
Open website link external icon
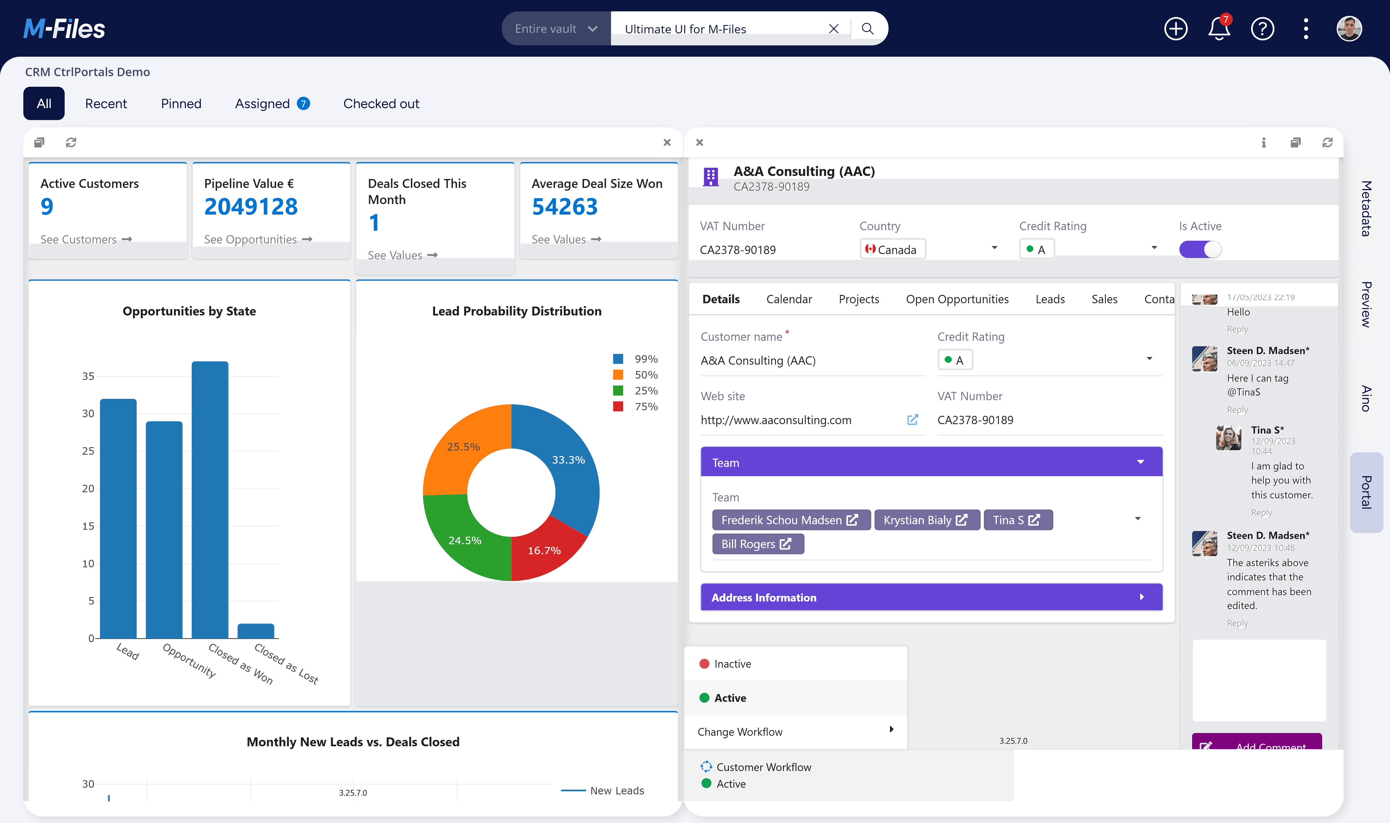(x=912, y=420)
